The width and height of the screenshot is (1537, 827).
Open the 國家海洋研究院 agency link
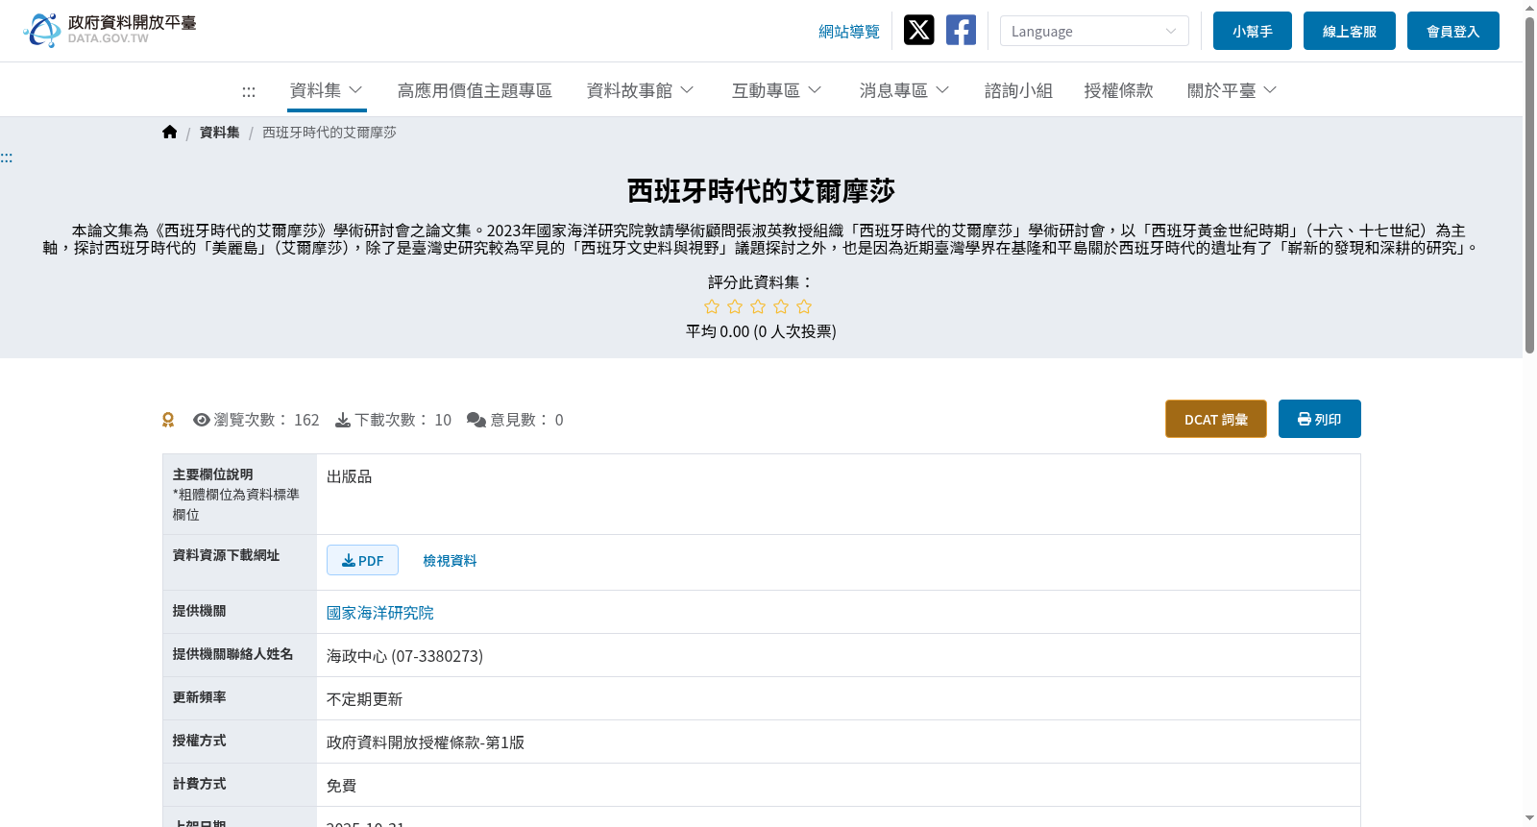pos(380,613)
